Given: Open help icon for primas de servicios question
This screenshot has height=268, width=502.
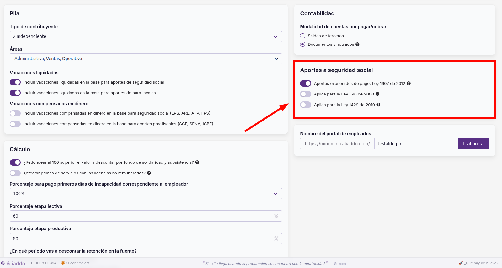Looking at the screenshot, I should [x=149, y=173].
